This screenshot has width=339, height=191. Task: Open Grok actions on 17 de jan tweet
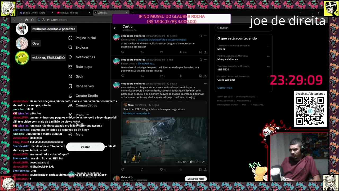point(201,36)
